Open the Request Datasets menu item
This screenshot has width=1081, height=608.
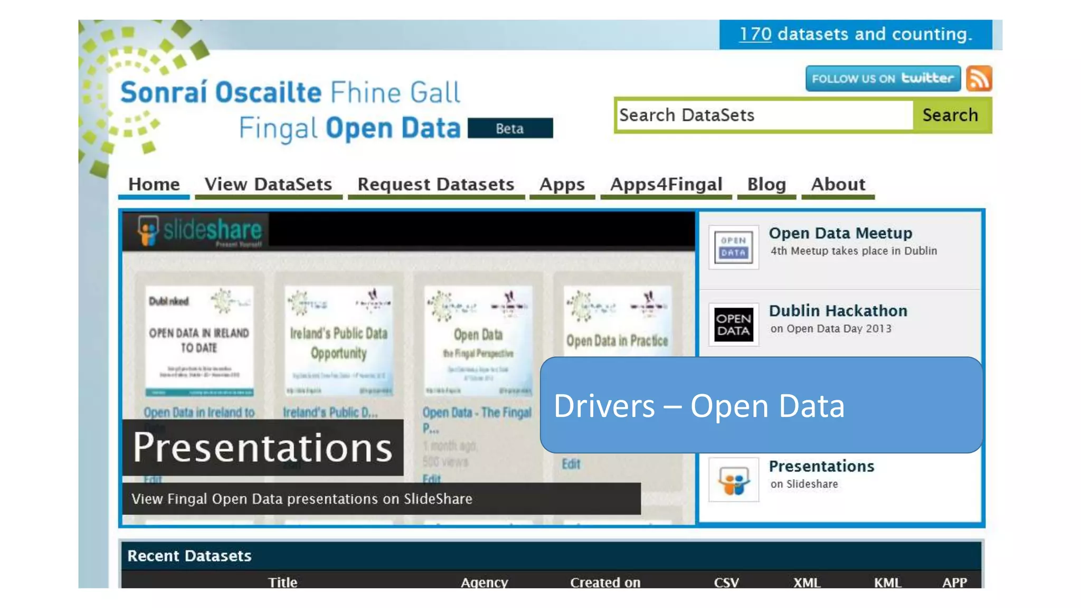(435, 184)
